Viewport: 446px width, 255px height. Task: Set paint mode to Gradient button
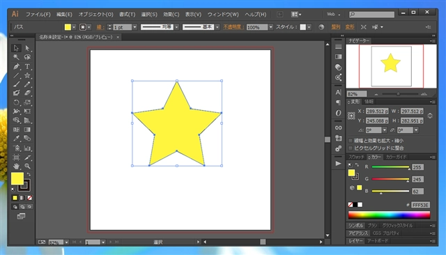pos(22,198)
